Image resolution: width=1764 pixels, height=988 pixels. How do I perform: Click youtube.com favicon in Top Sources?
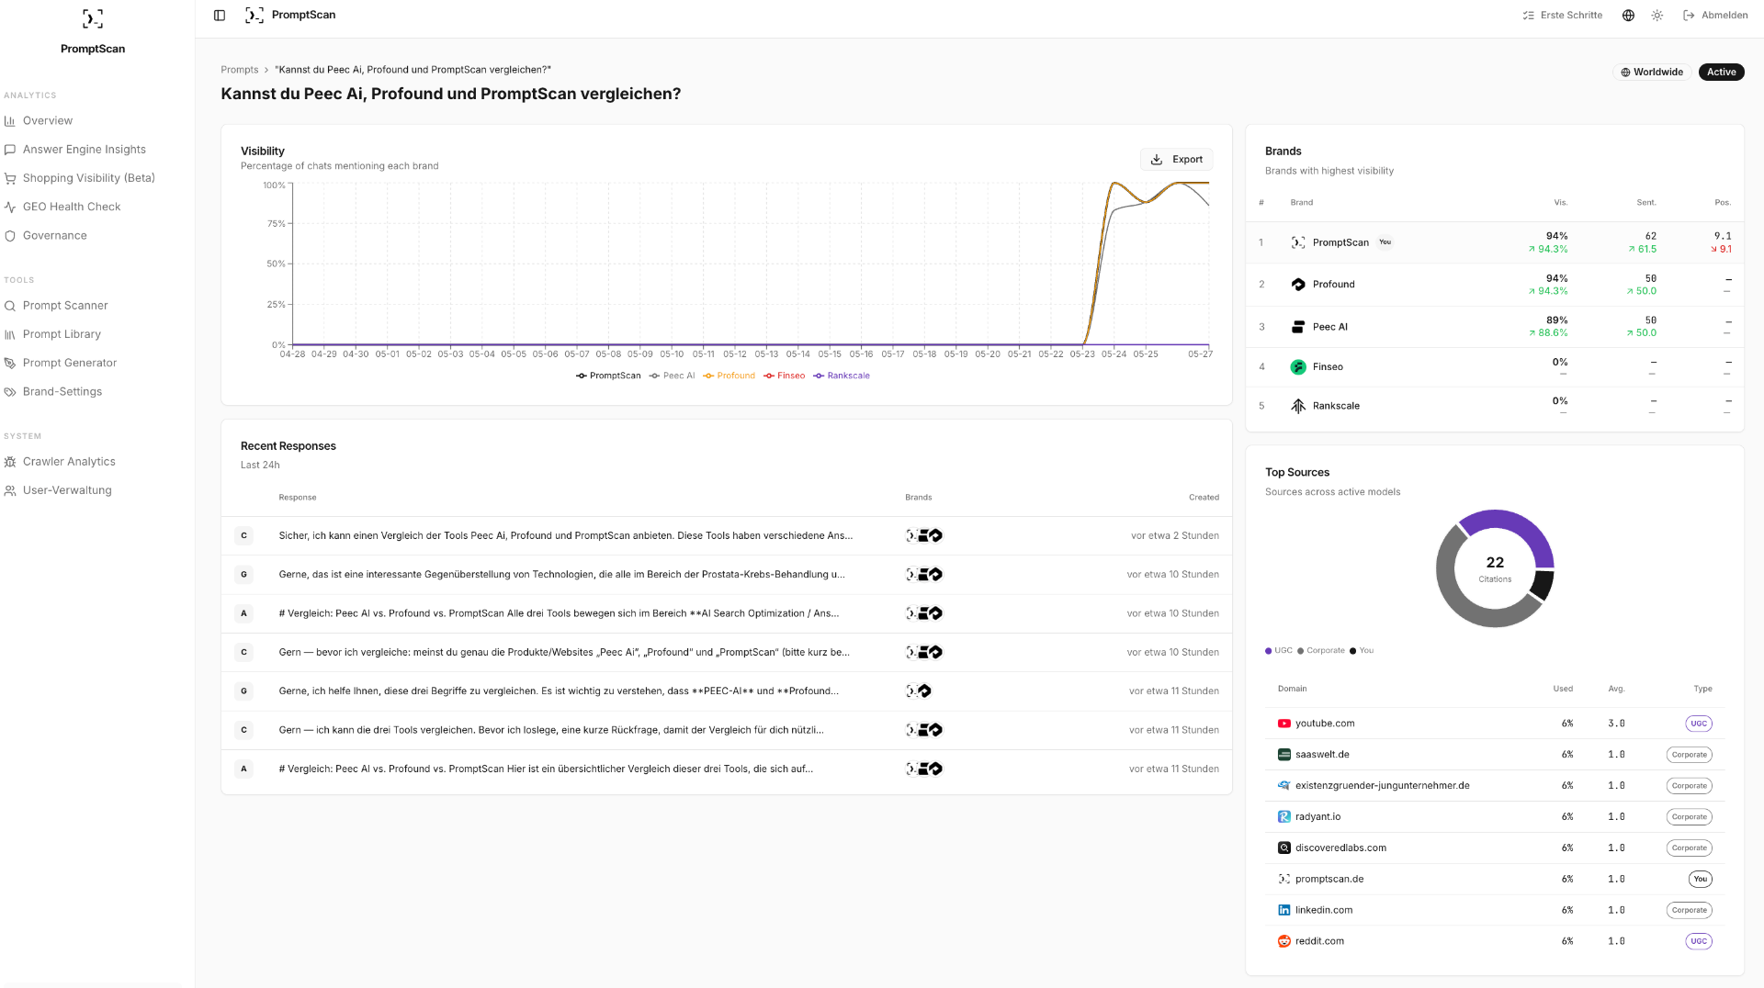tap(1284, 724)
